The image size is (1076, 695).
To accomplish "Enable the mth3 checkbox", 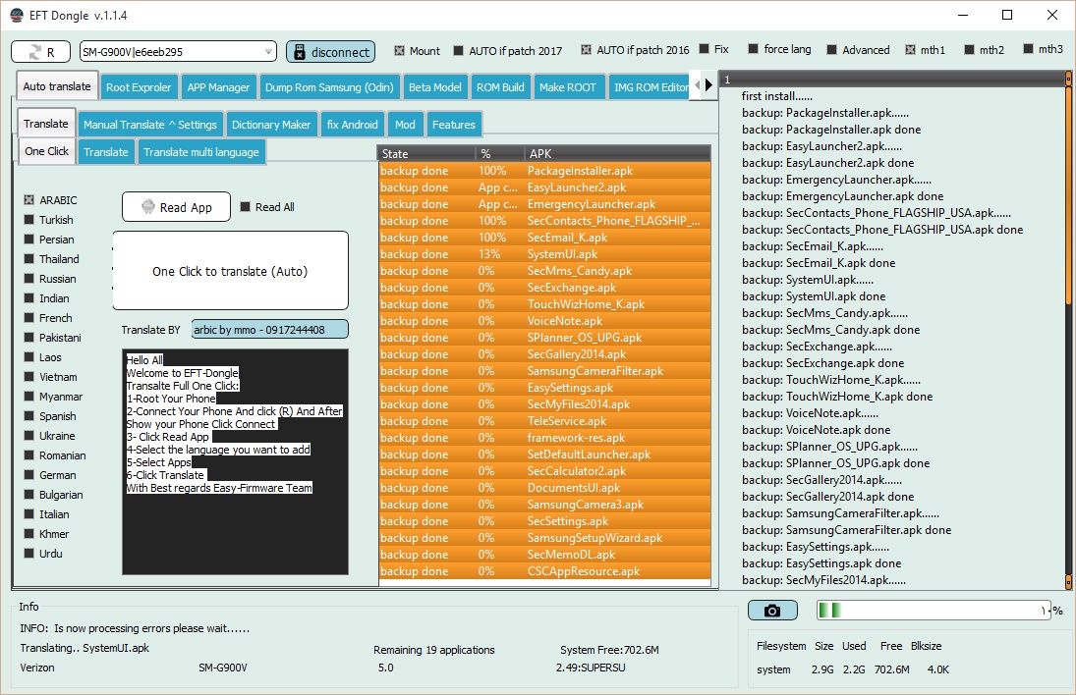I will pyautogui.click(x=1028, y=49).
